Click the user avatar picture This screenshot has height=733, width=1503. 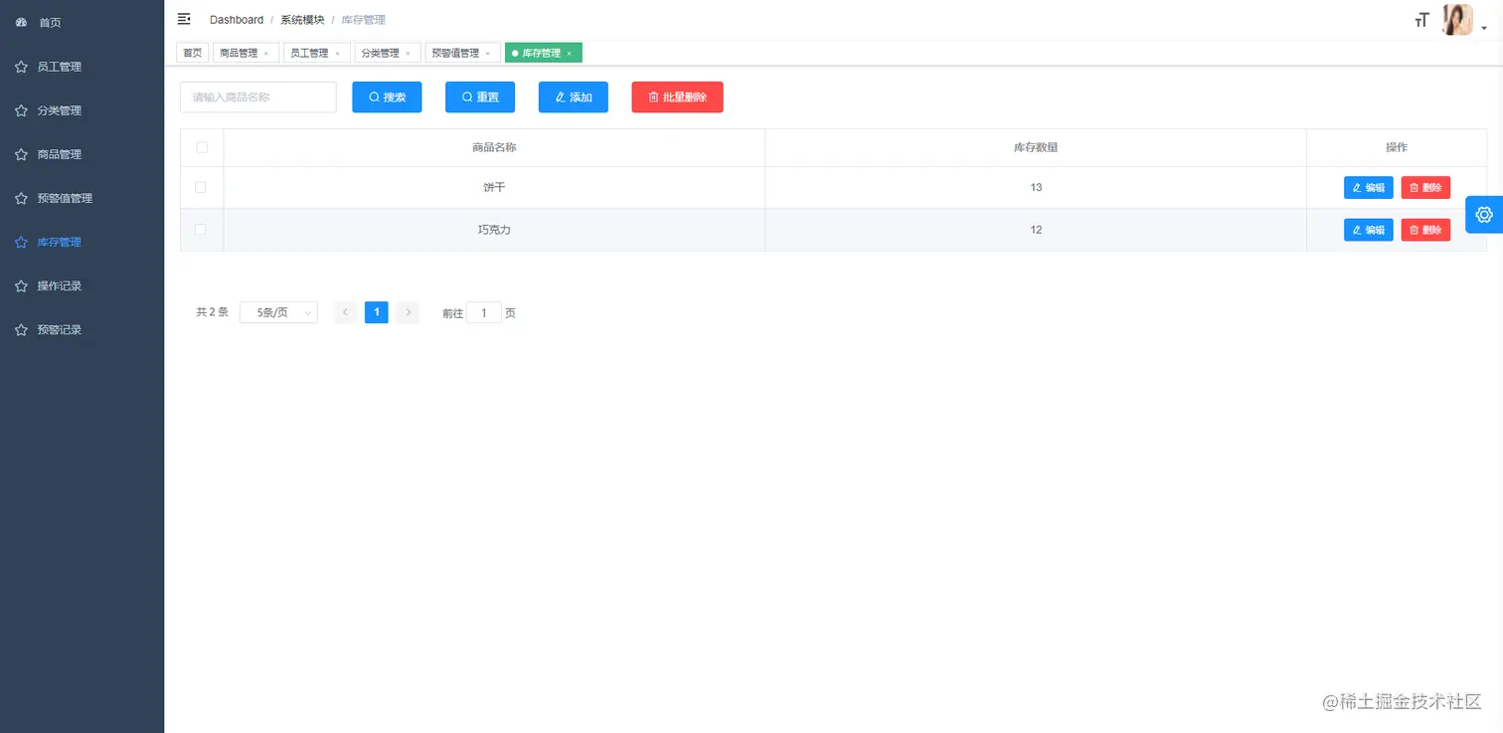point(1457,20)
